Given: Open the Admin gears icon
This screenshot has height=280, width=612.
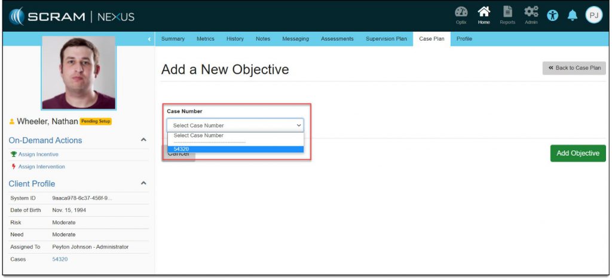Looking at the screenshot, I should (531, 14).
